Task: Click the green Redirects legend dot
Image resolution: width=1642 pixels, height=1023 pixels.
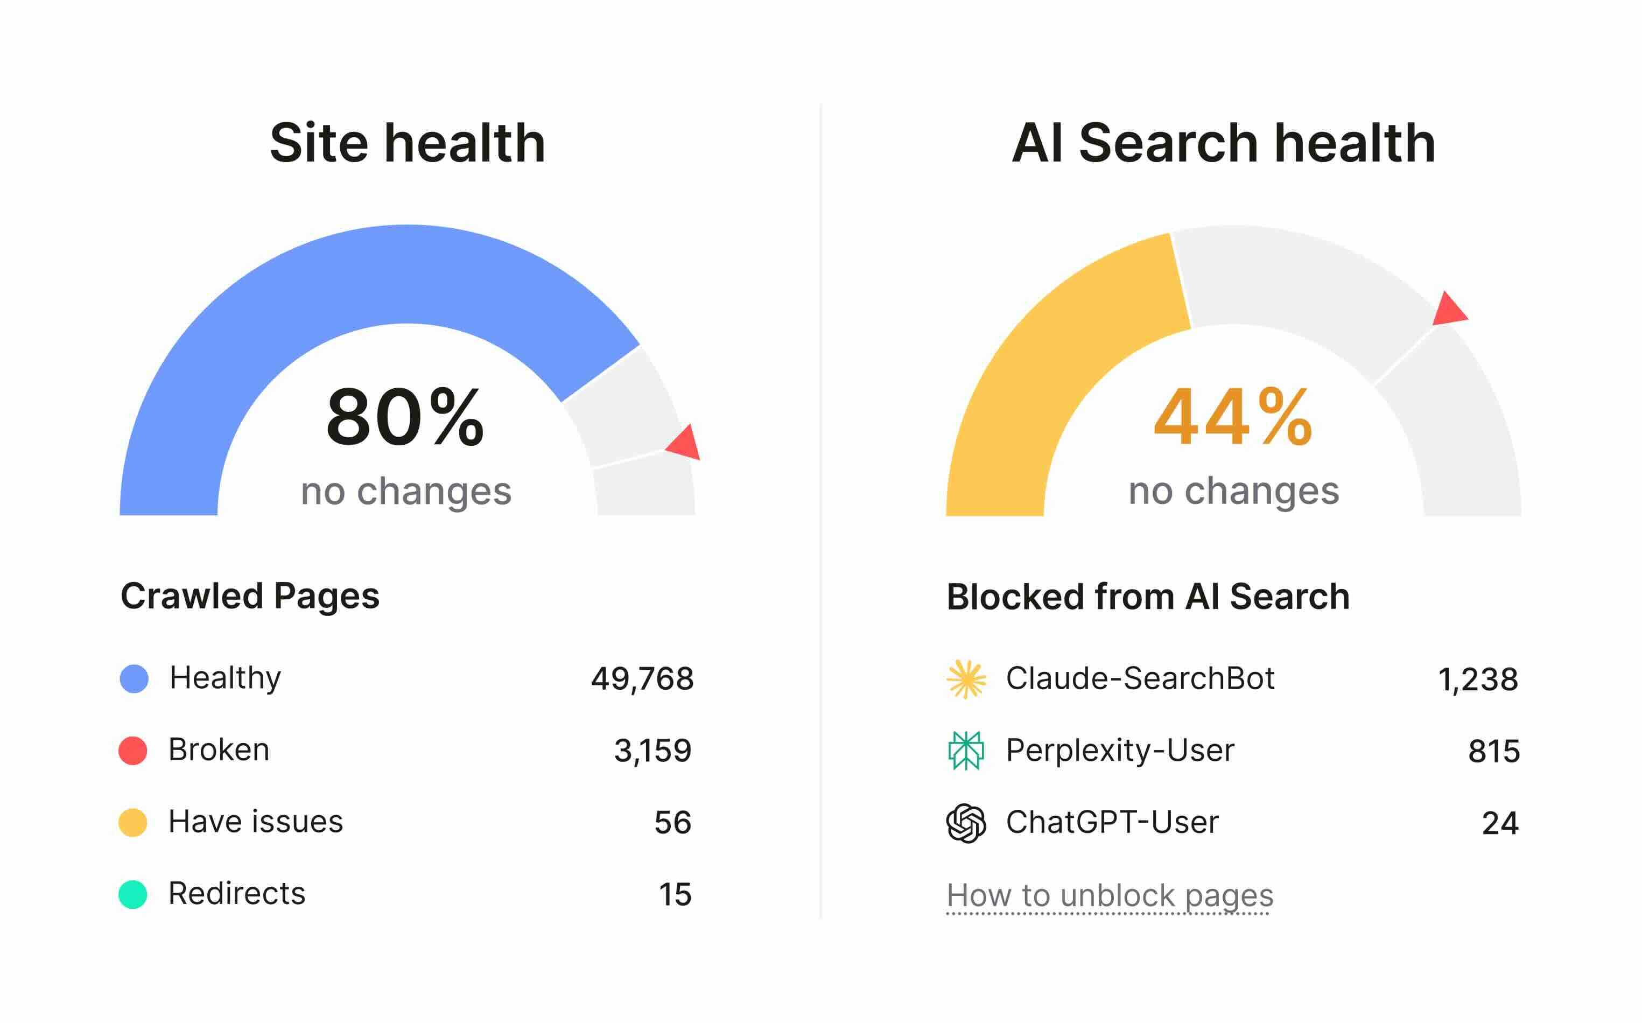Action: tap(132, 894)
